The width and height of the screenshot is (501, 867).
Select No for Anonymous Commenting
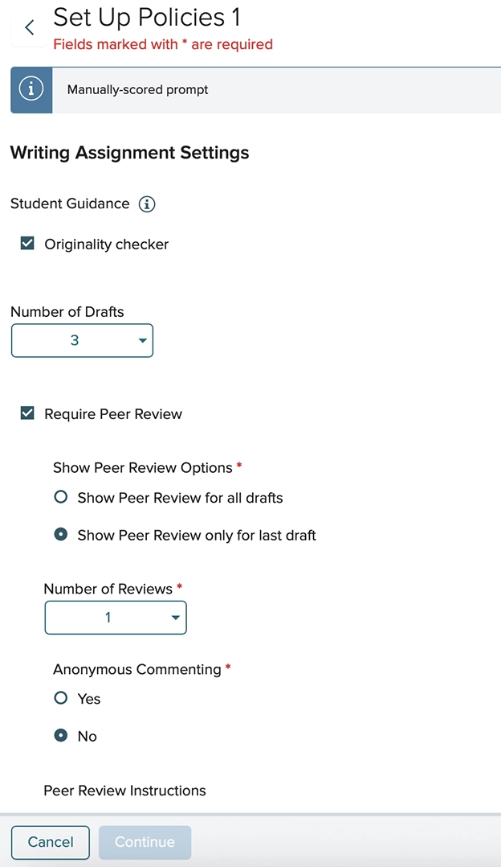[x=60, y=736]
